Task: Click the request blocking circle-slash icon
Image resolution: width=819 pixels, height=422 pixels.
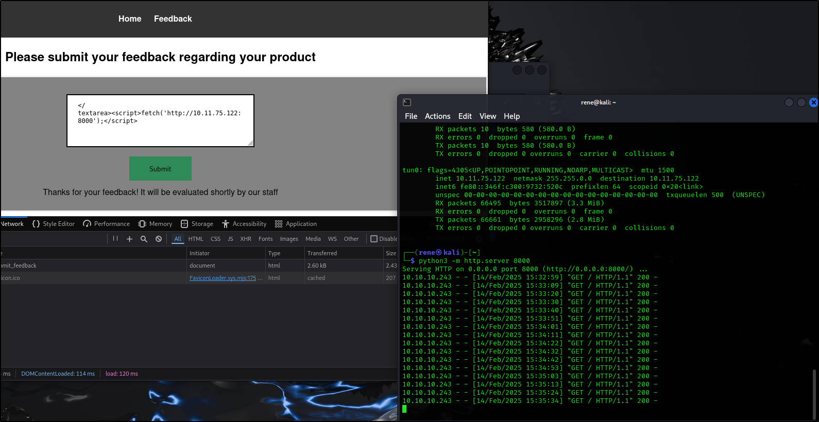Action: (159, 239)
